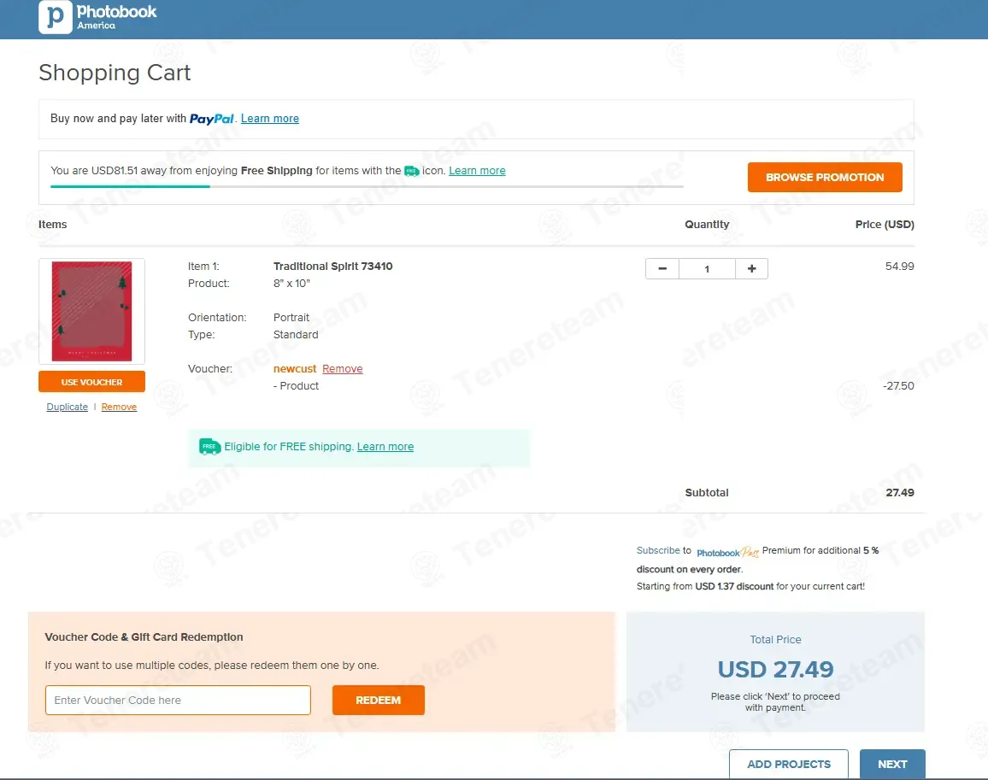Click the Photobook Pass logo
Viewport: 988px width, 780px height.
727,552
